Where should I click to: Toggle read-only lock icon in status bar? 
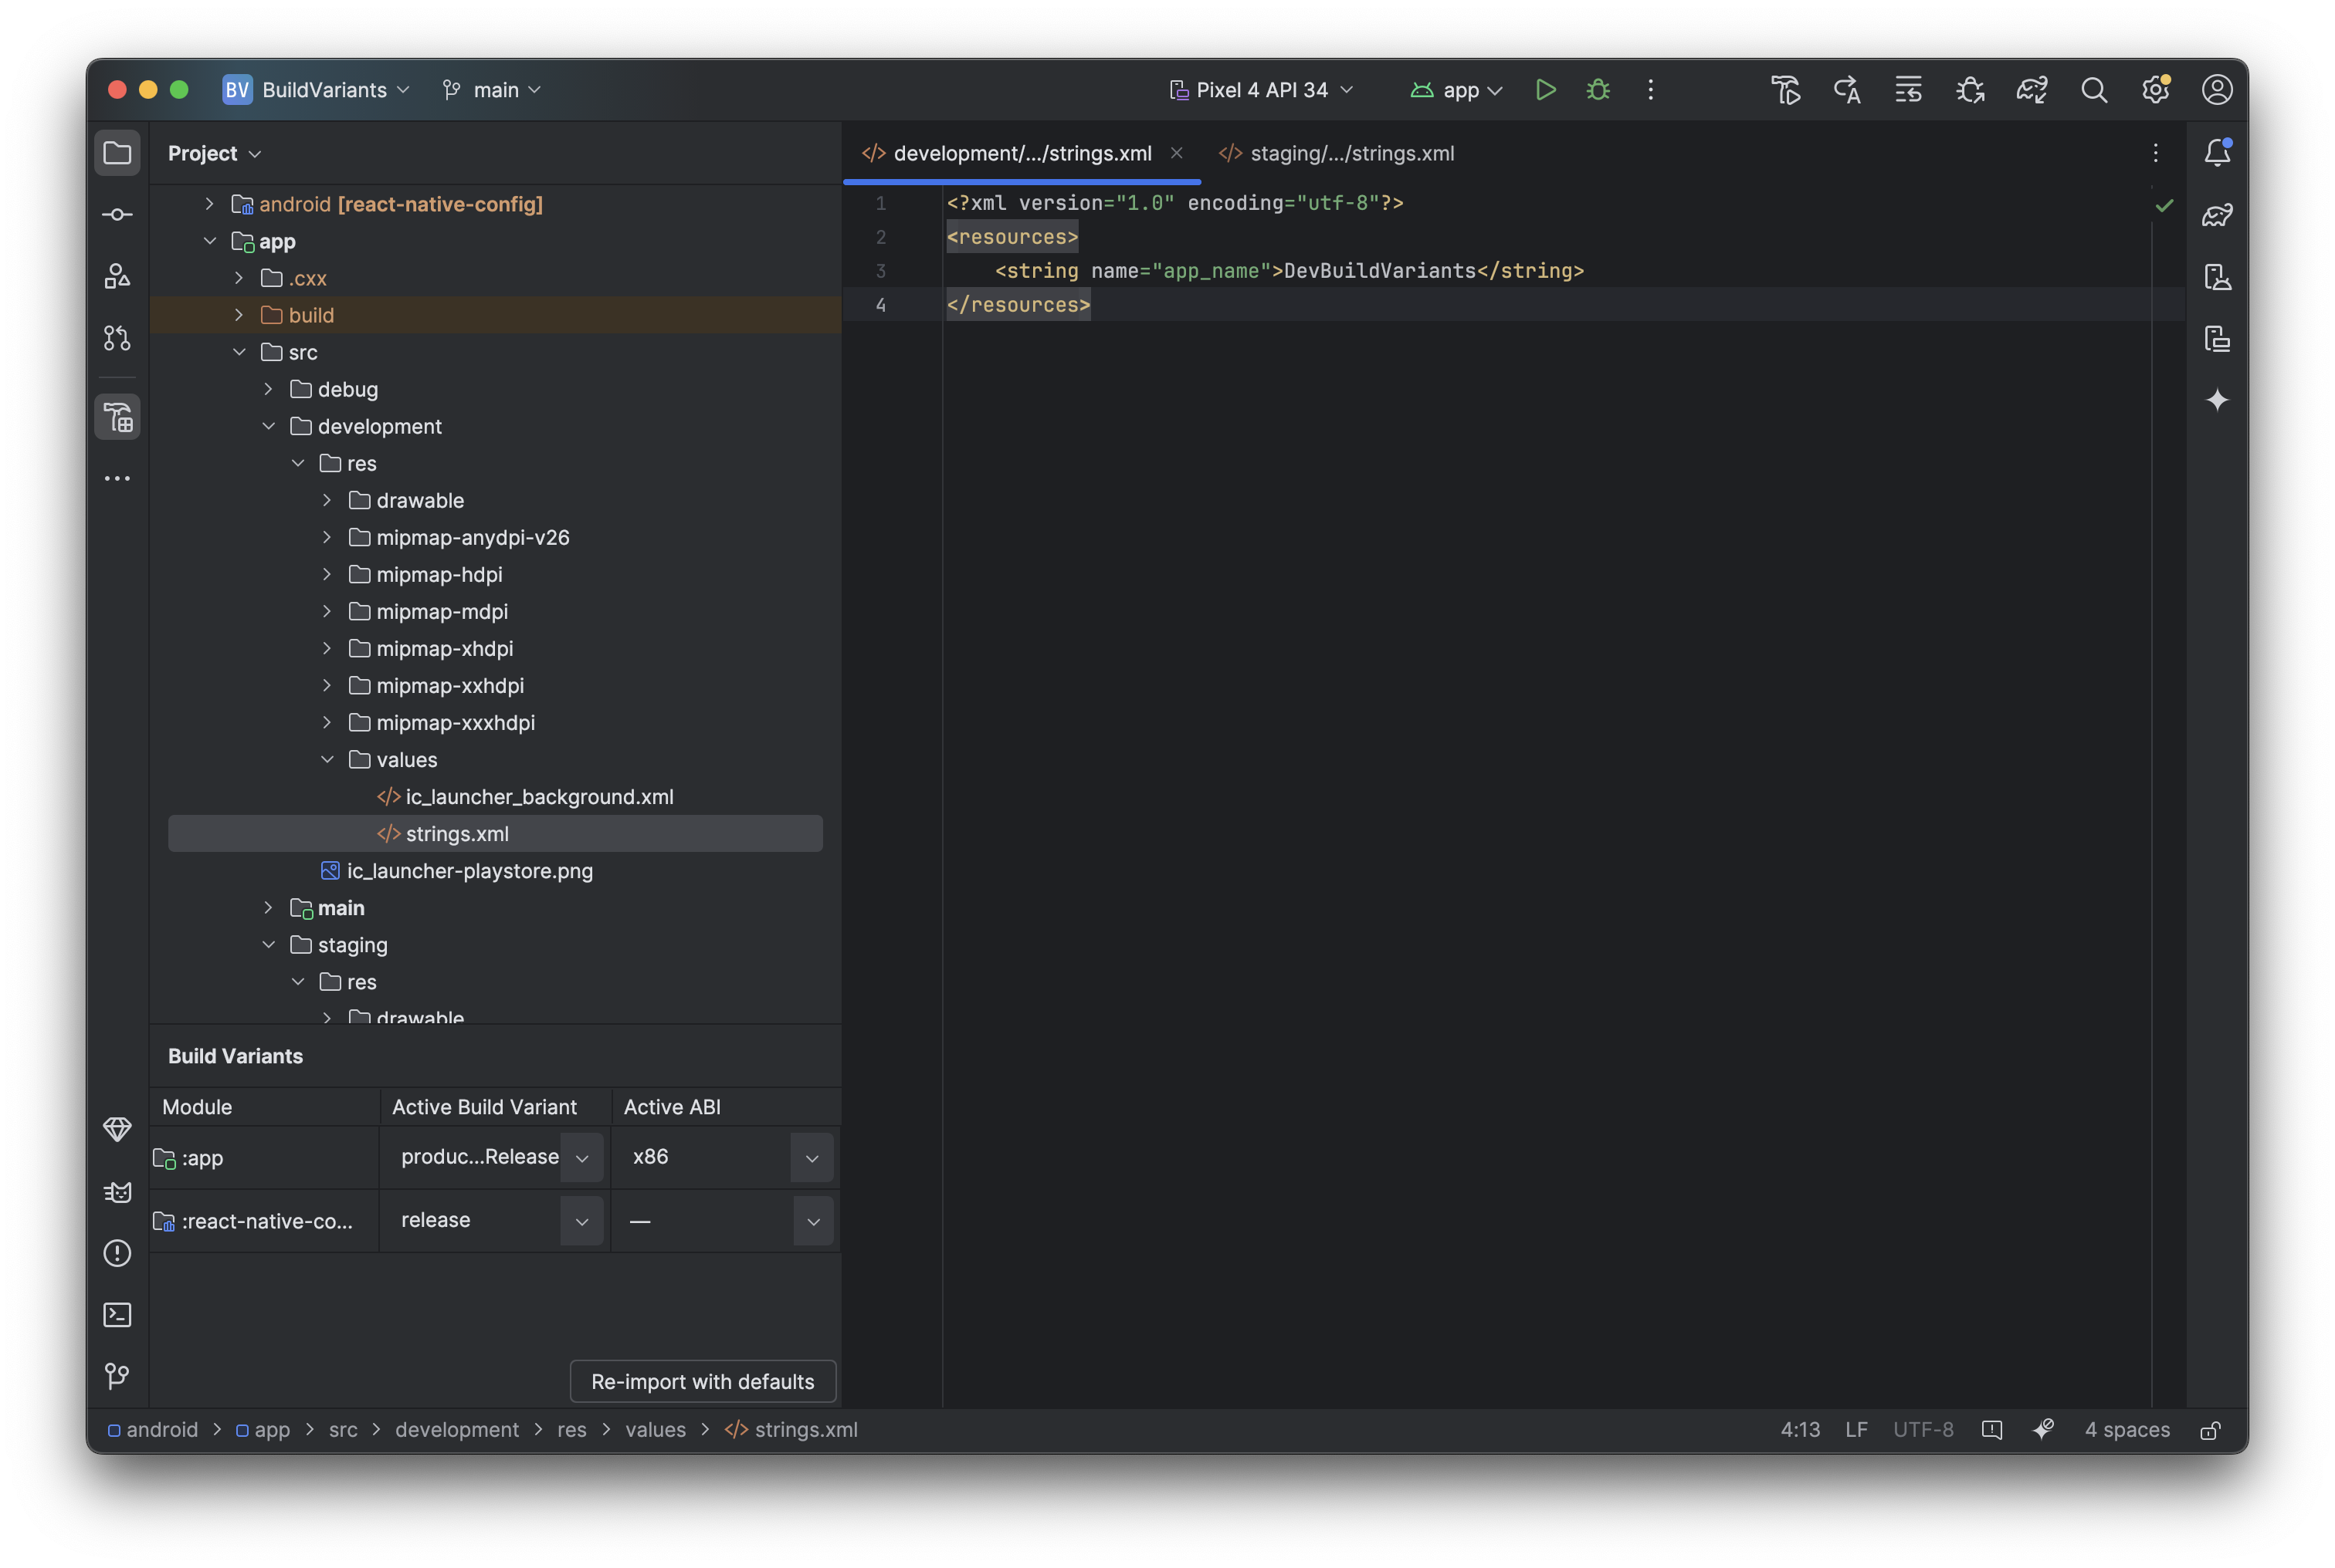[2211, 1430]
